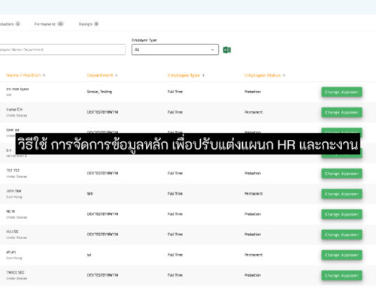Click Probation status in zin moe kyaw row
The height and width of the screenshot is (288, 376).
point(253,92)
